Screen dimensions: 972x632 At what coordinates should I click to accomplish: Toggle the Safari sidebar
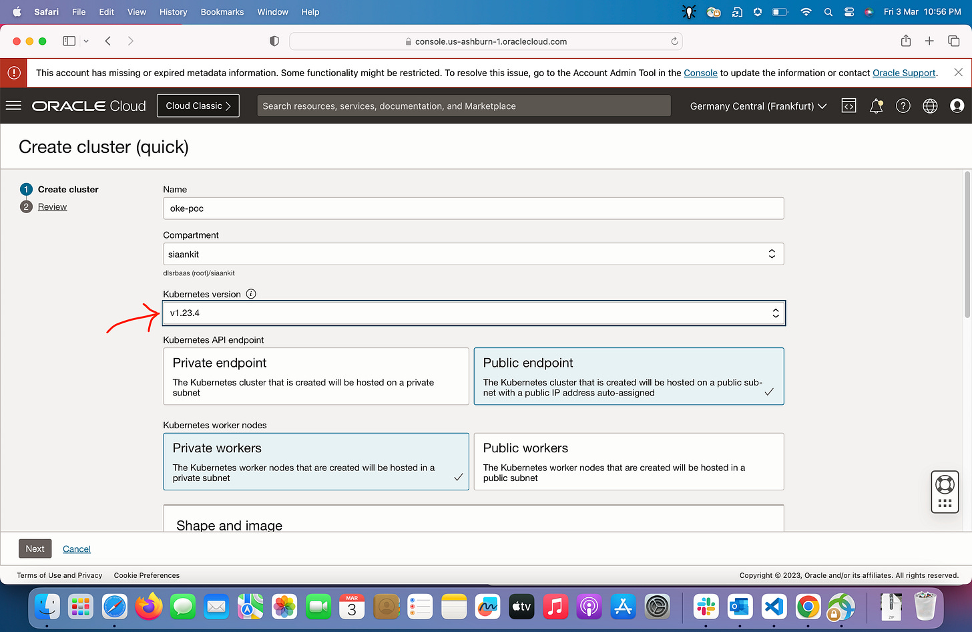pyautogui.click(x=69, y=41)
